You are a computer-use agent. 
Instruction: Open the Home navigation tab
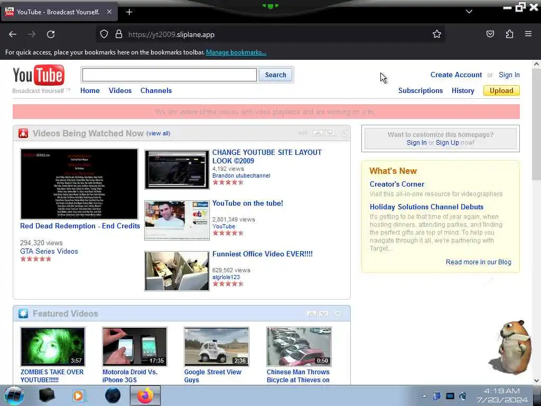pos(90,90)
